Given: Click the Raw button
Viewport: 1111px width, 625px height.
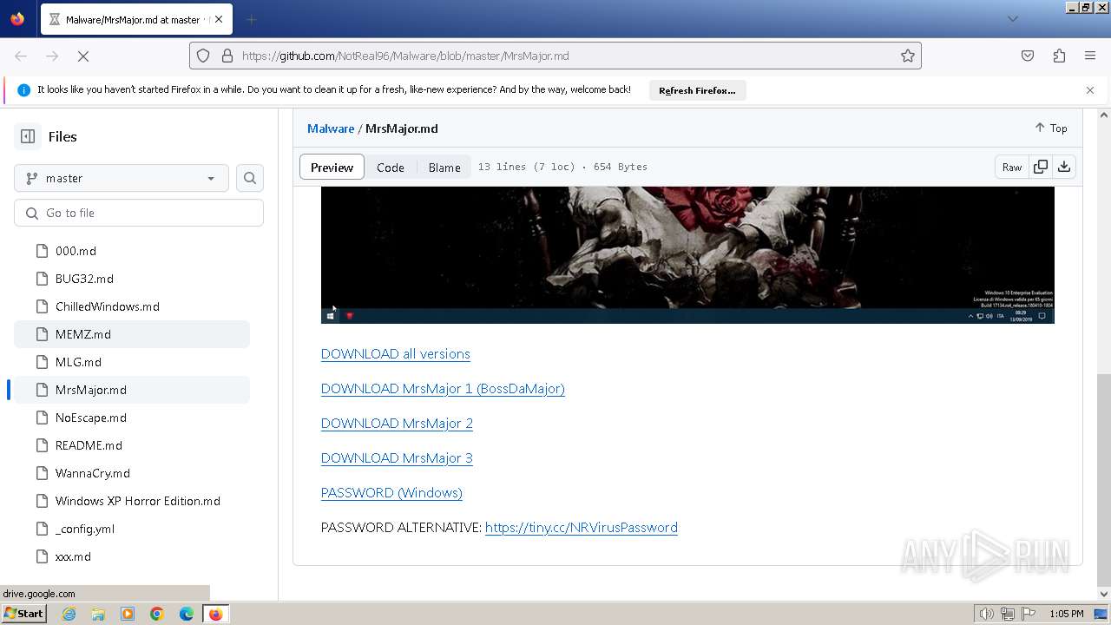Looking at the screenshot, I should point(1012,167).
